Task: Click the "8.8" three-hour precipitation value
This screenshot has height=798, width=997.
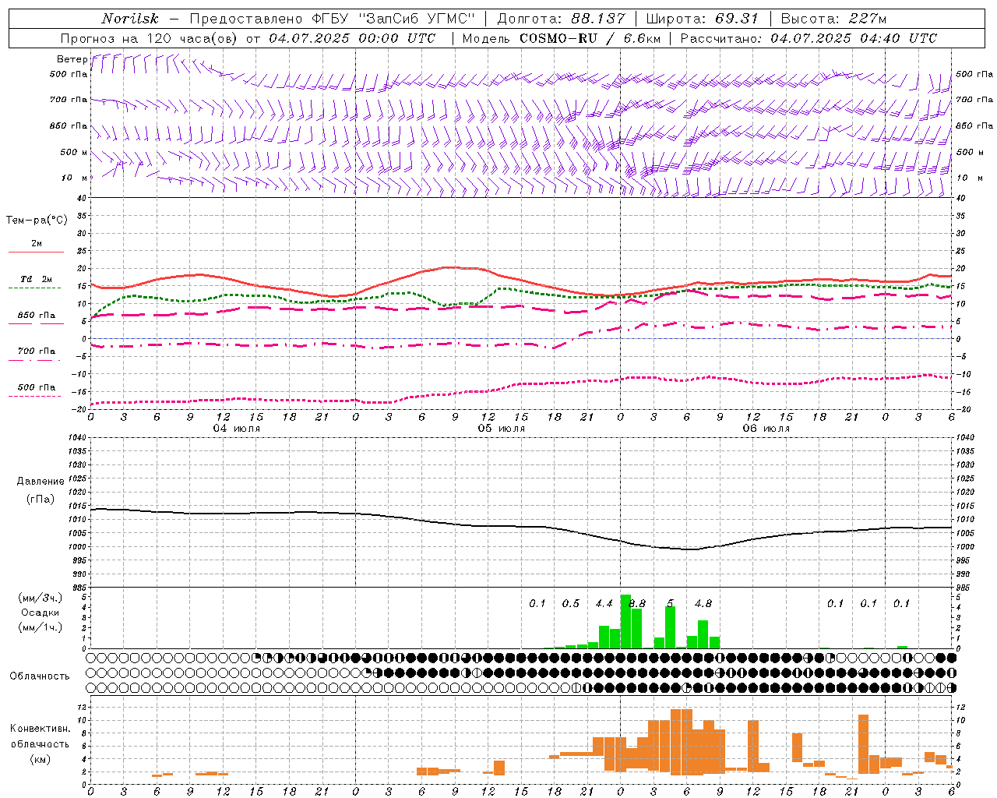Action: [x=637, y=604]
